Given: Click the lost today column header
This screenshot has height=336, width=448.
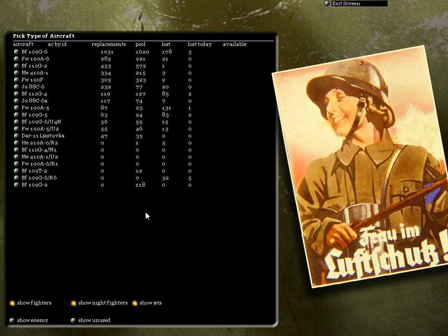Looking at the screenshot, I should tap(199, 44).
